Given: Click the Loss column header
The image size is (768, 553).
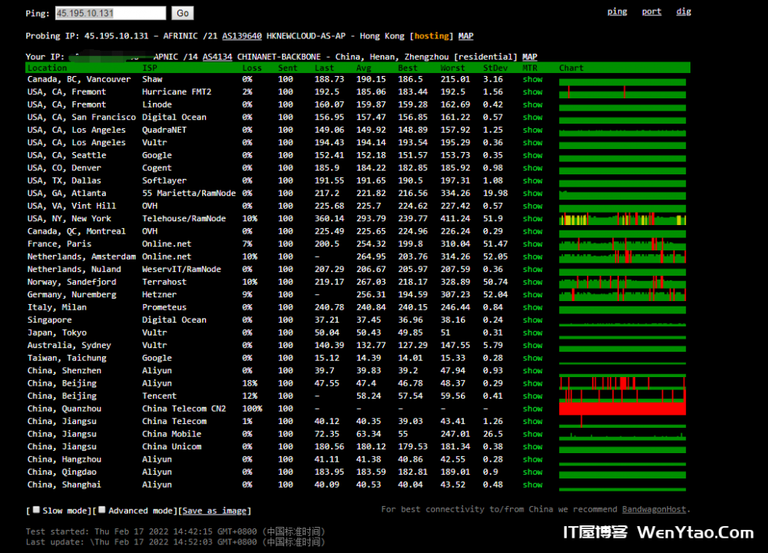Looking at the screenshot, I should (252, 68).
